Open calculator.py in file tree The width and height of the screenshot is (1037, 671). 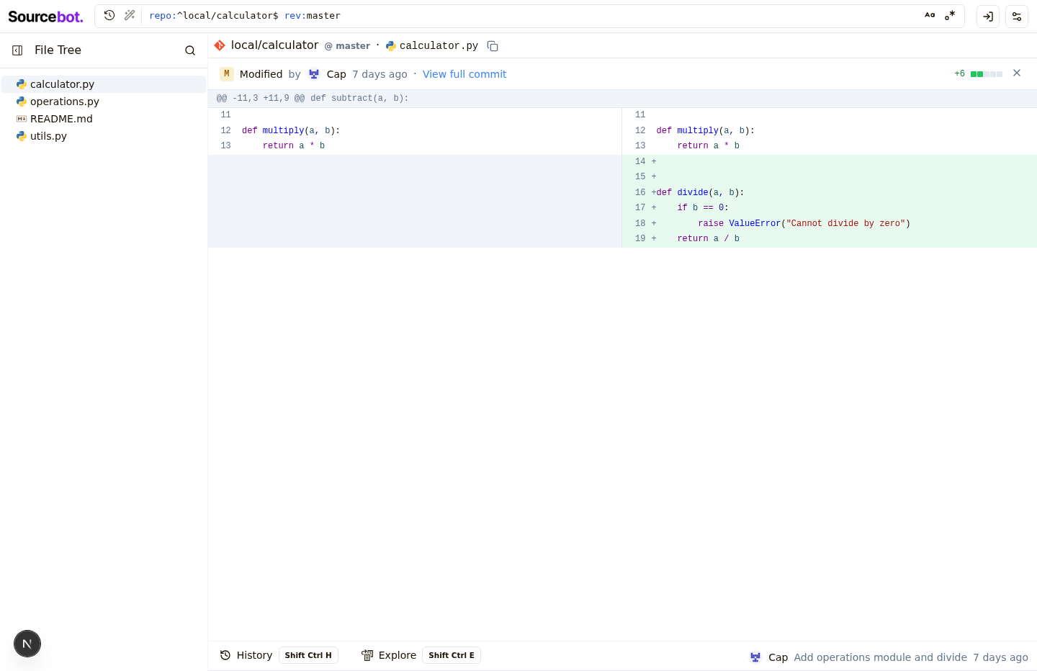pos(104,84)
